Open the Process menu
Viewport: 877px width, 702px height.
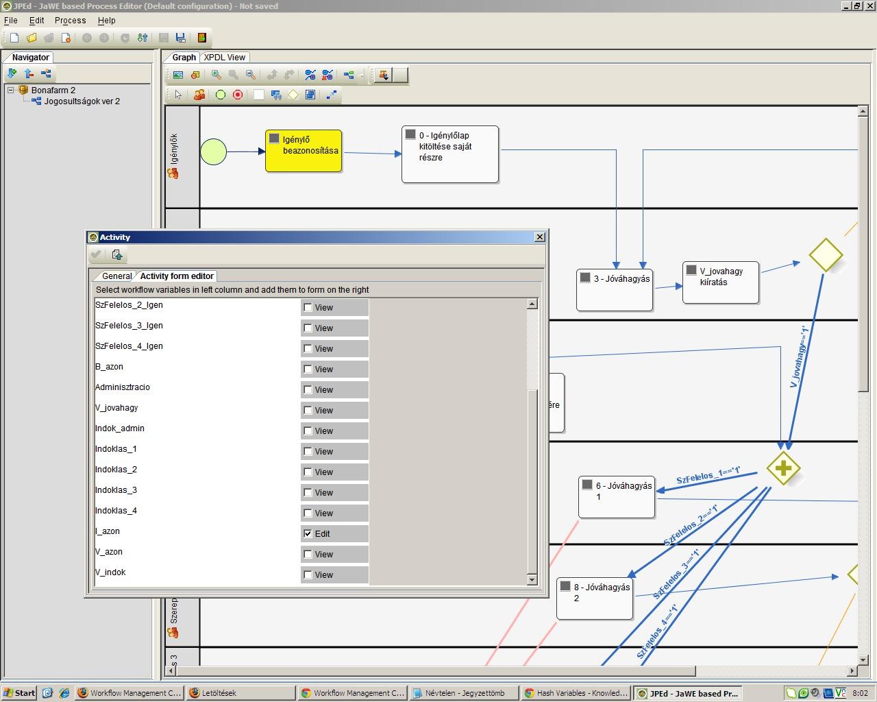click(x=70, y=21)
